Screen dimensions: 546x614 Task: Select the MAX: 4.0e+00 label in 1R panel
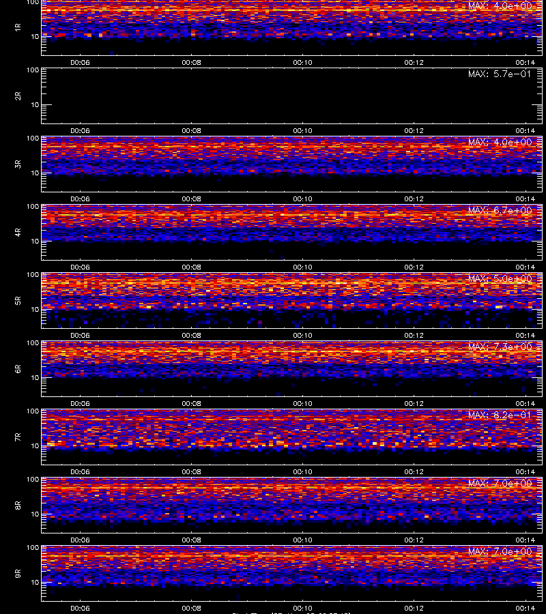(x=500, y=6)
